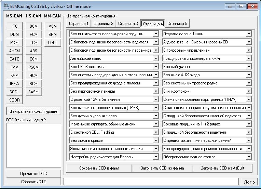Open Без предупреждения о ремнях безопасности dropdown
Image resolution: width=261 pixels, height=189 pixels.
tap(207, 149)
